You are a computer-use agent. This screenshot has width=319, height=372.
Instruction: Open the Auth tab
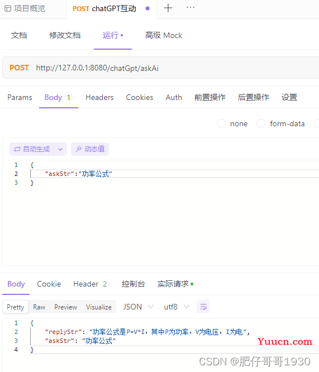(174, 97)
